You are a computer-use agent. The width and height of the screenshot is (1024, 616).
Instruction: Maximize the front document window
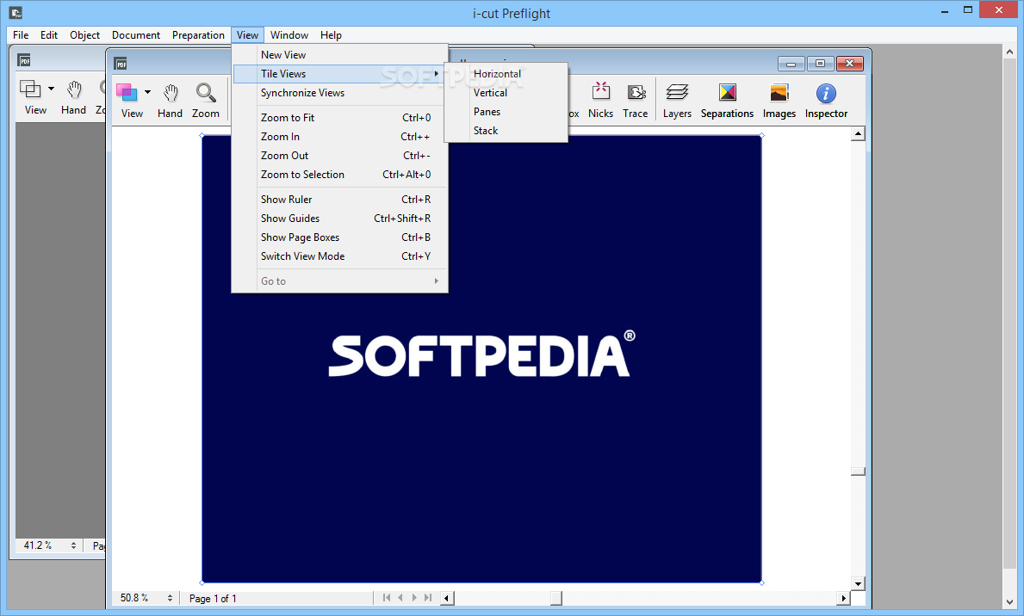point(820,64)
